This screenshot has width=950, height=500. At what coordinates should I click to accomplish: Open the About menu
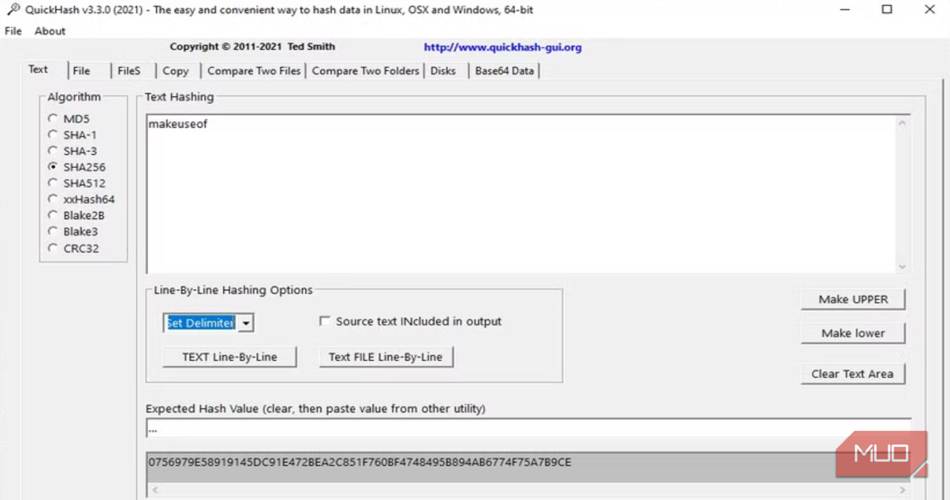click(50, 31)
